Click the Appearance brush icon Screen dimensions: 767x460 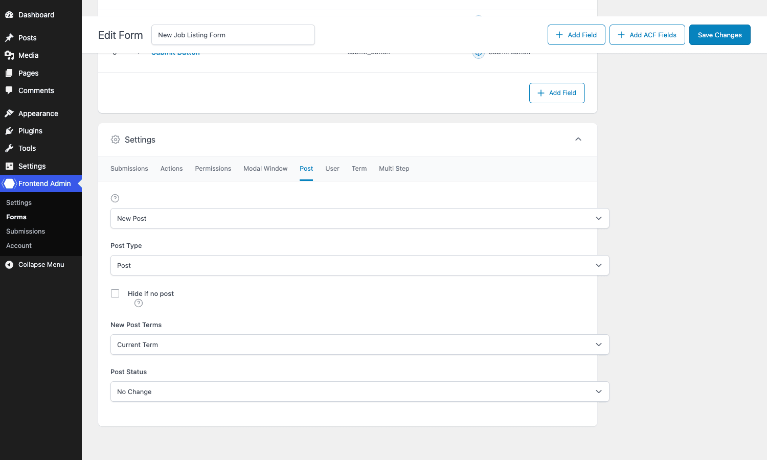pos(9,113)
